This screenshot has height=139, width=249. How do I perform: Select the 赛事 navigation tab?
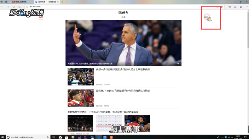pyautogui.click(x=206, y=17)
